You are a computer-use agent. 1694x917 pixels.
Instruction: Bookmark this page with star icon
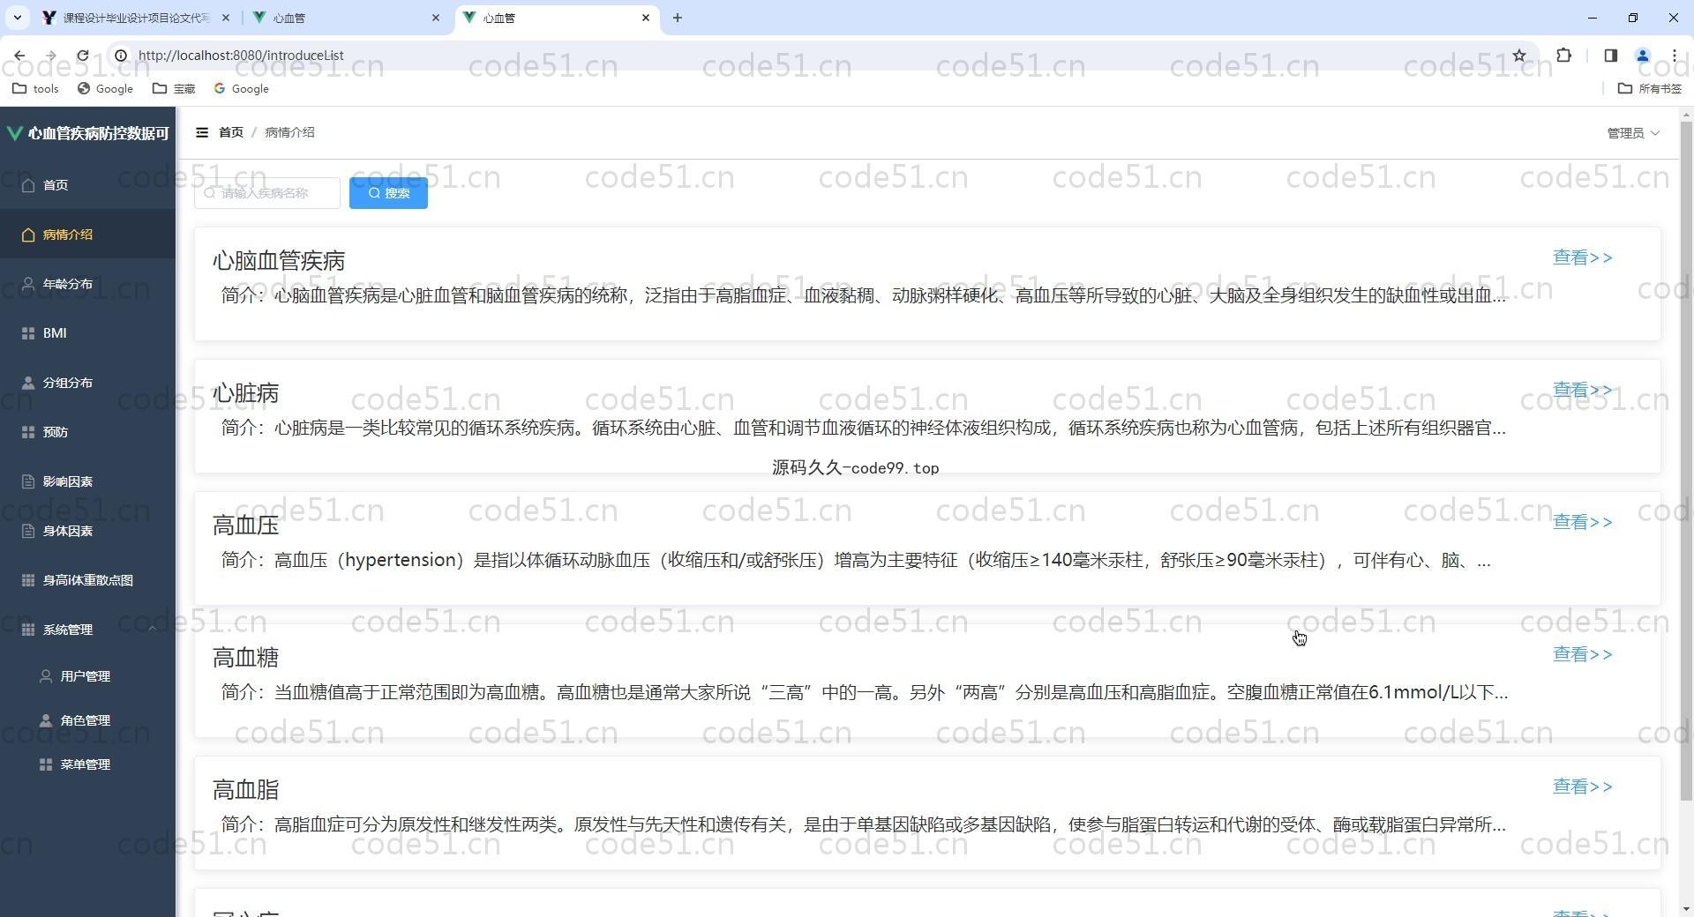tap(1519, 56)
